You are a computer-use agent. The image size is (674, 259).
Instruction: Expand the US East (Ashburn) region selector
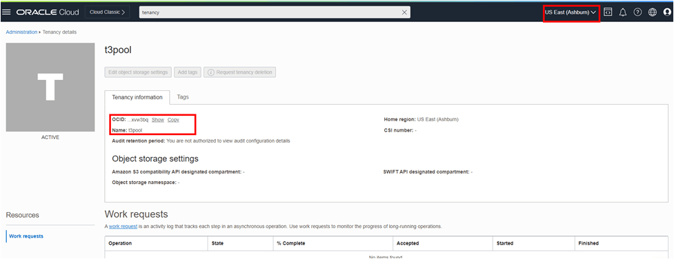pyautogui.click(x=571, y=12)
